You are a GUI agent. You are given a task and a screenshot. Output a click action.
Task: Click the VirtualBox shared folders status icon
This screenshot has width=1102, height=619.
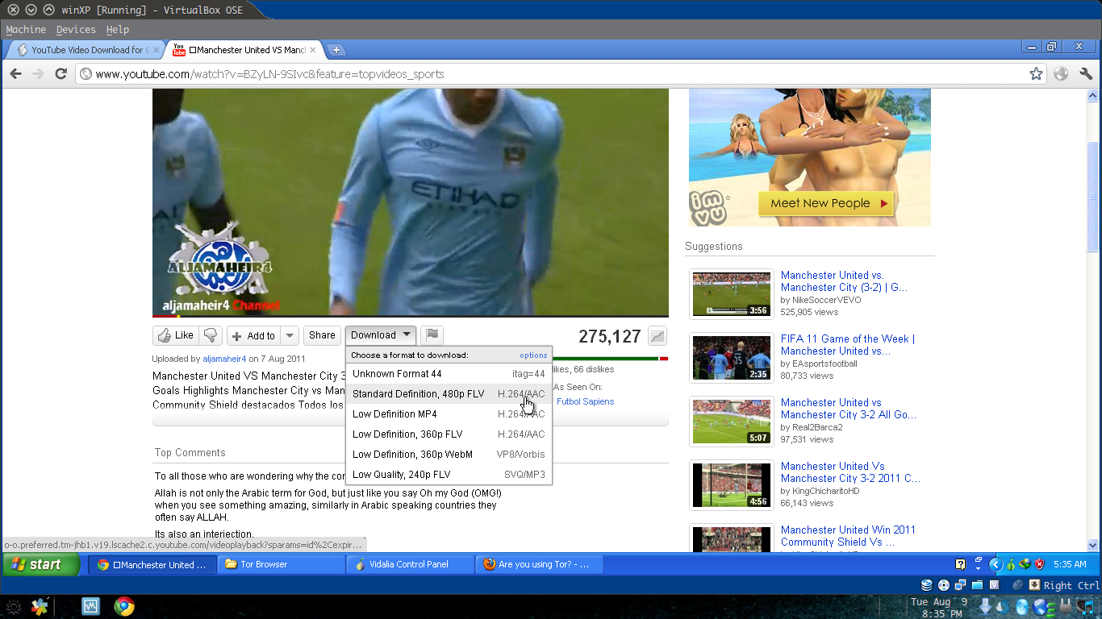pos(978,585)
